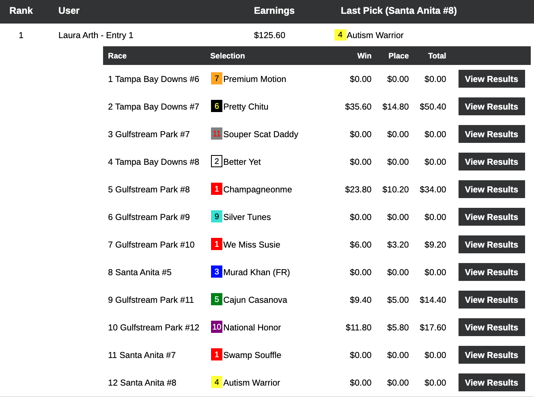Image resolution: width=534 pixels, height=397 pixels.
Task: Click the Total column header
Action: point(437,56)
